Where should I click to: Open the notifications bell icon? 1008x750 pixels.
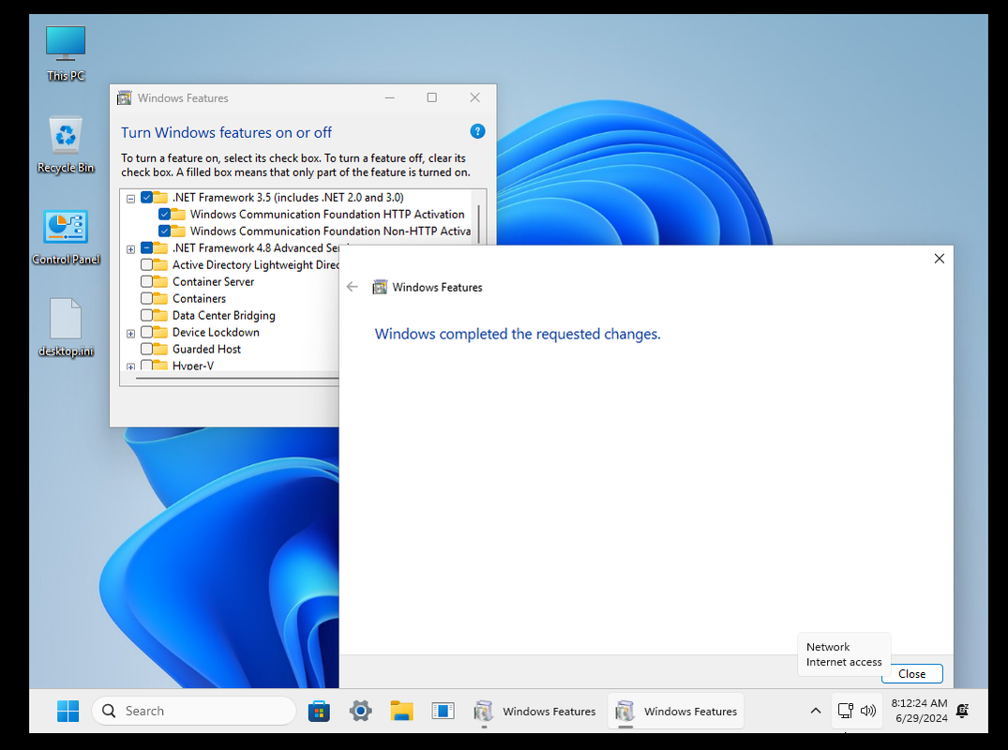coord(962,711)
